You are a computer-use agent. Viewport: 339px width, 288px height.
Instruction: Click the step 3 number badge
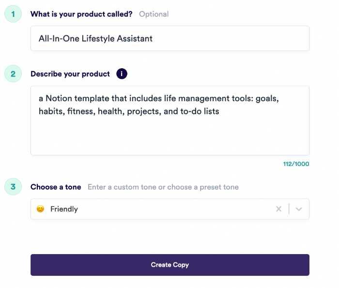[13, 187]
